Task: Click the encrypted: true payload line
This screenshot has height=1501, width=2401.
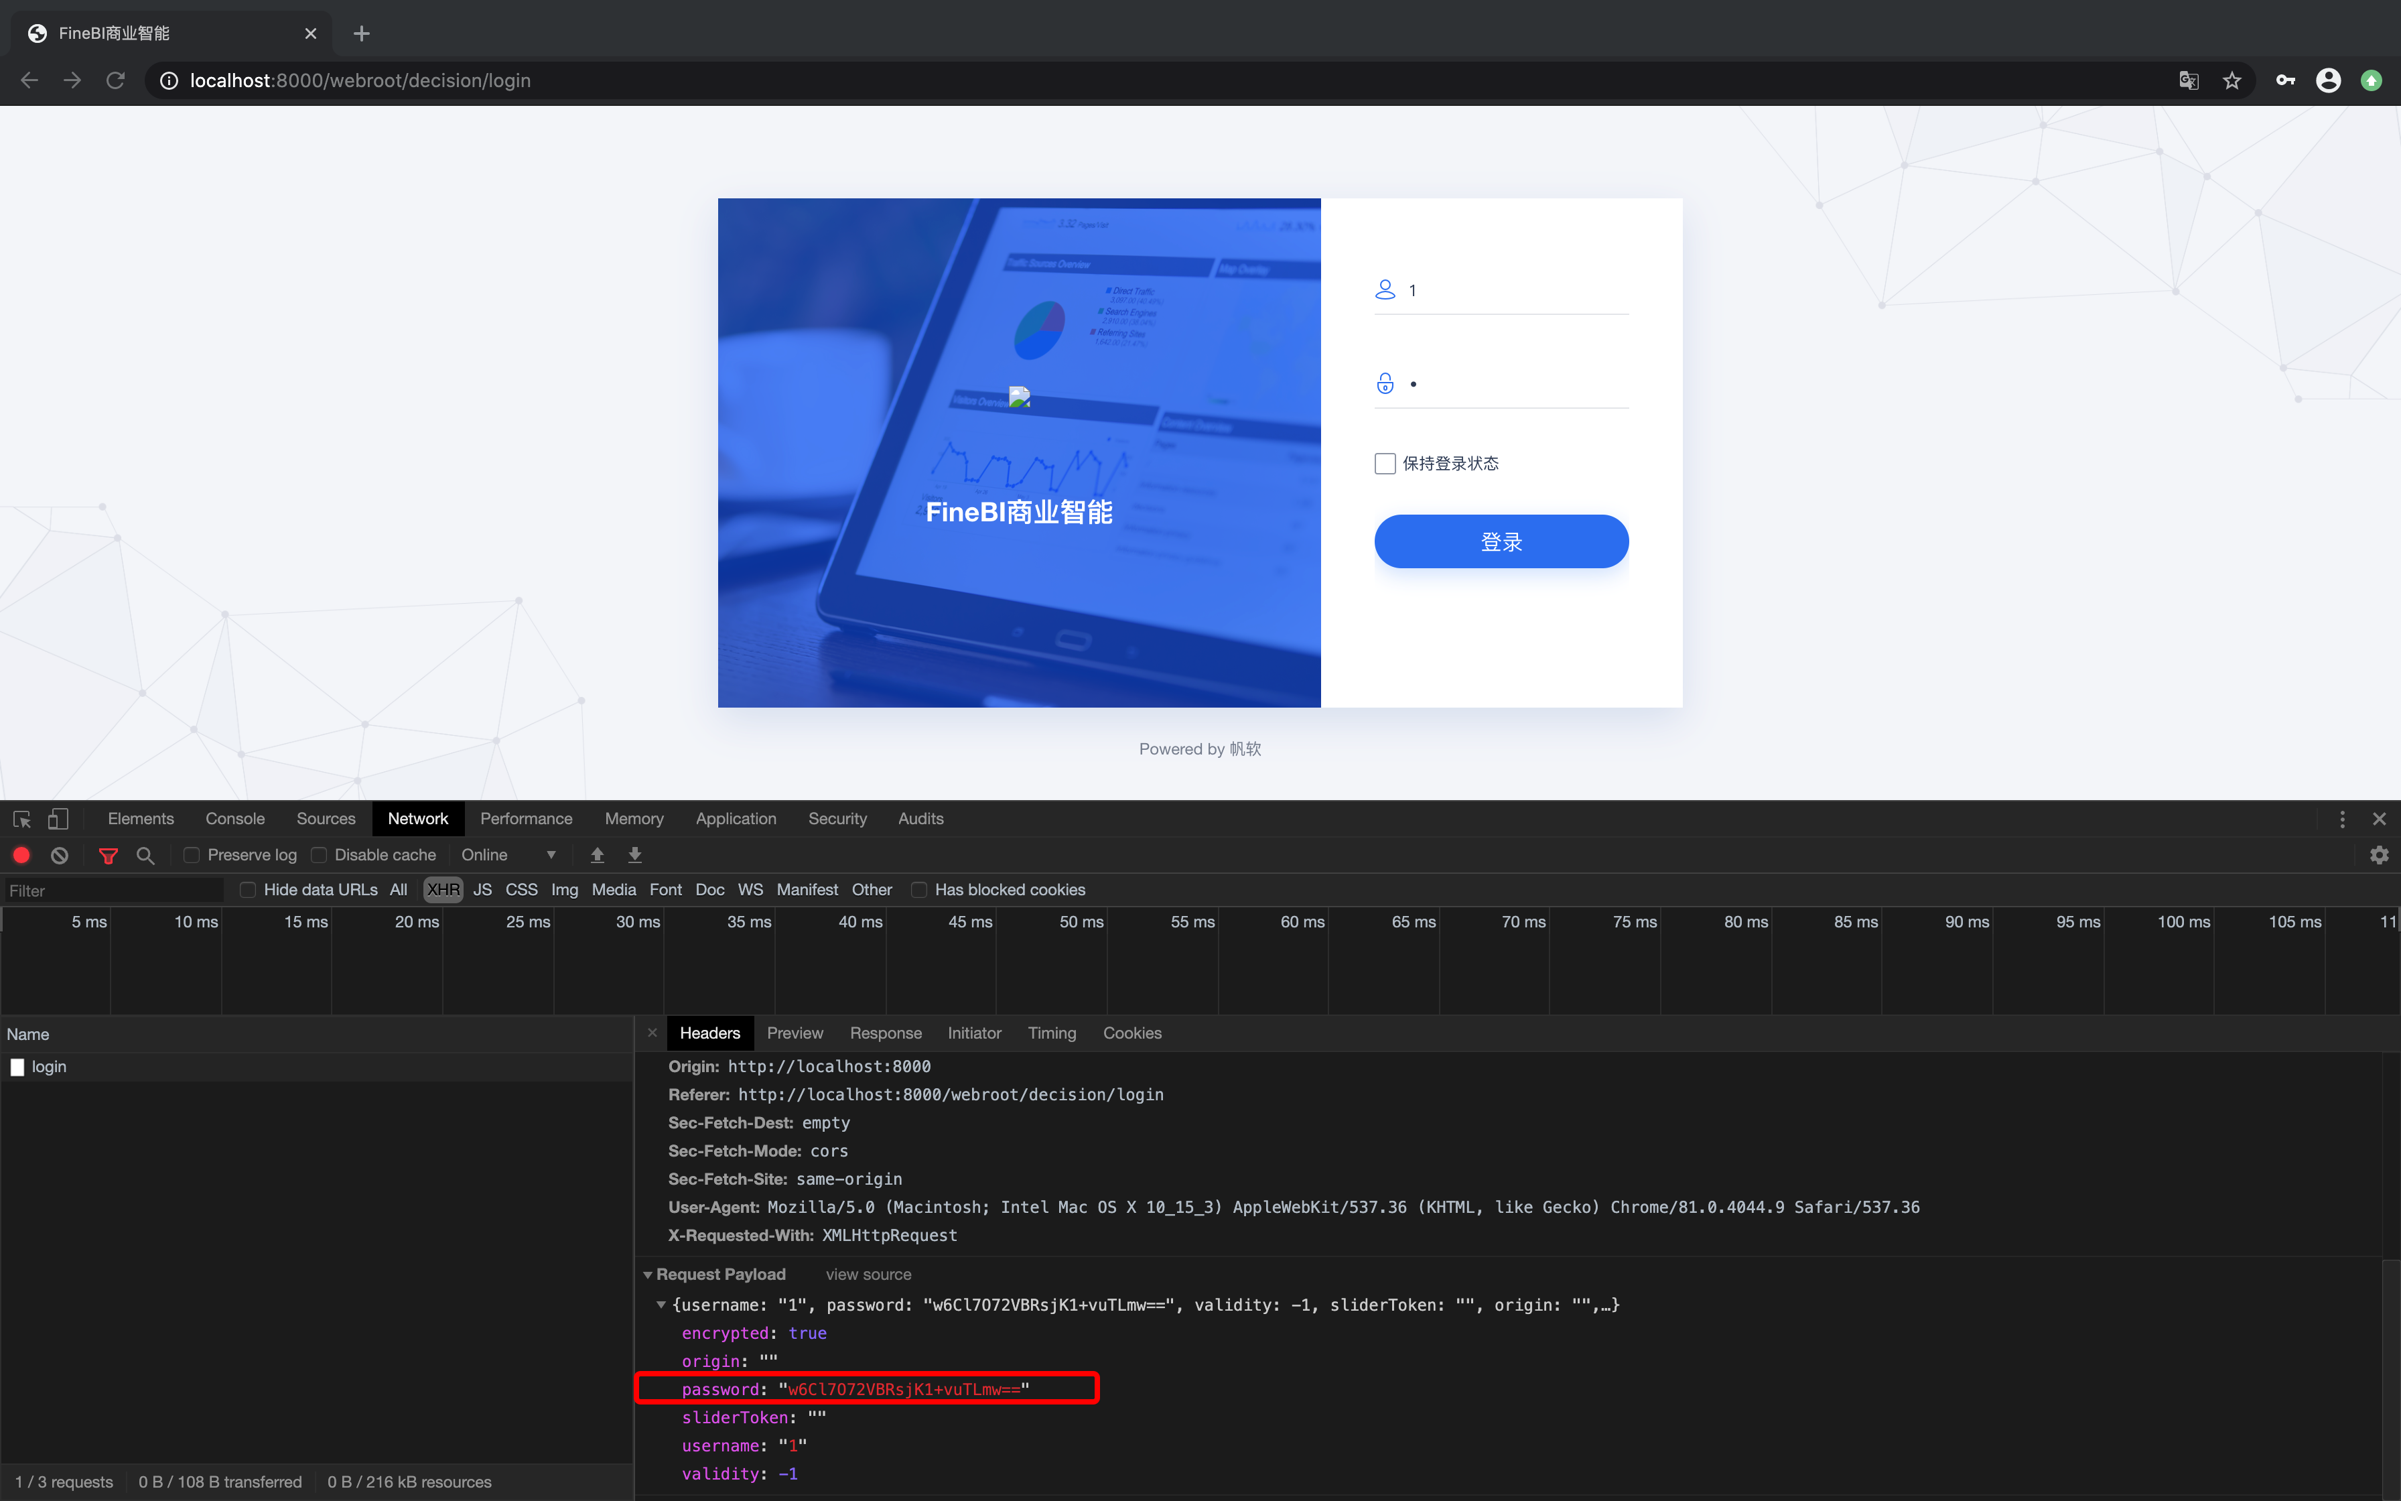Action: [754, 1333]
